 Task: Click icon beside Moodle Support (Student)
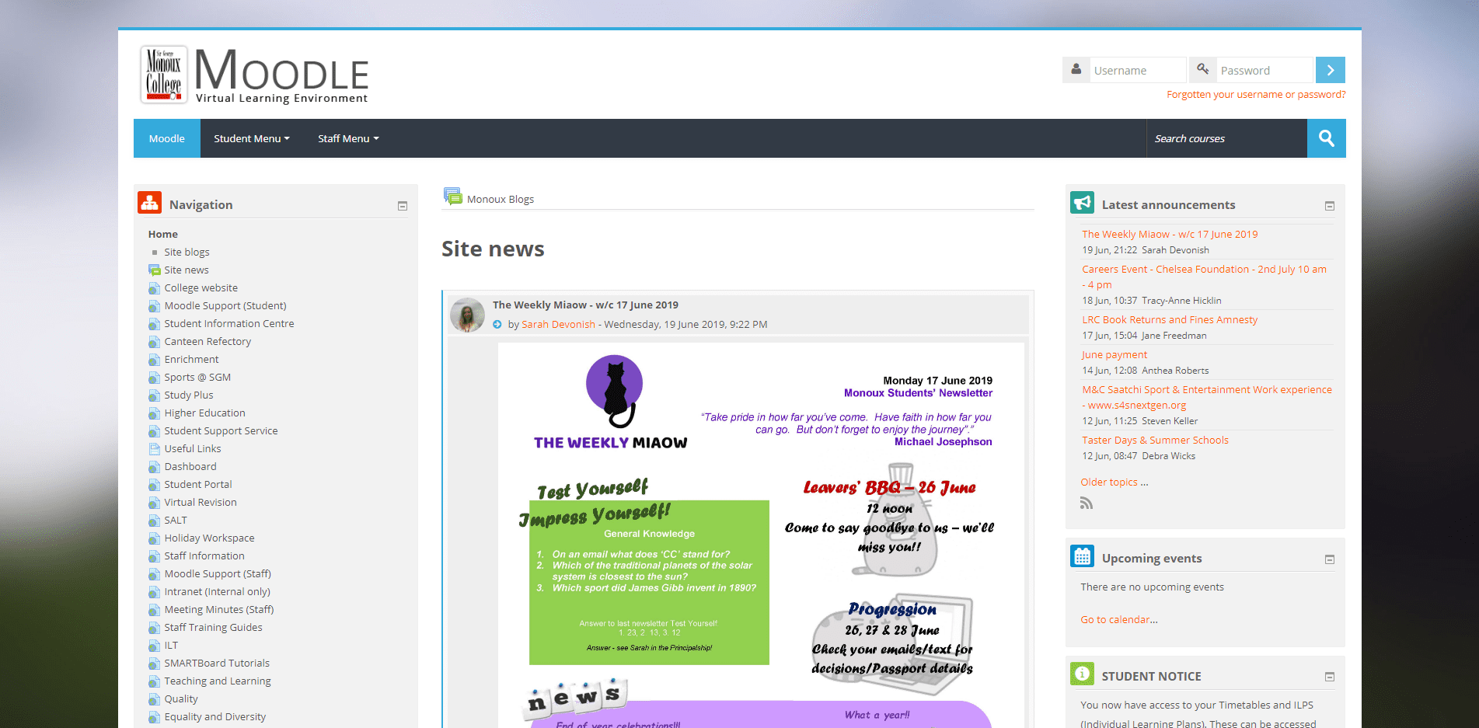click(155, 306)
